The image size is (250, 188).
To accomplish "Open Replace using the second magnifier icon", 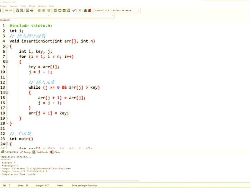I will 22,10.
